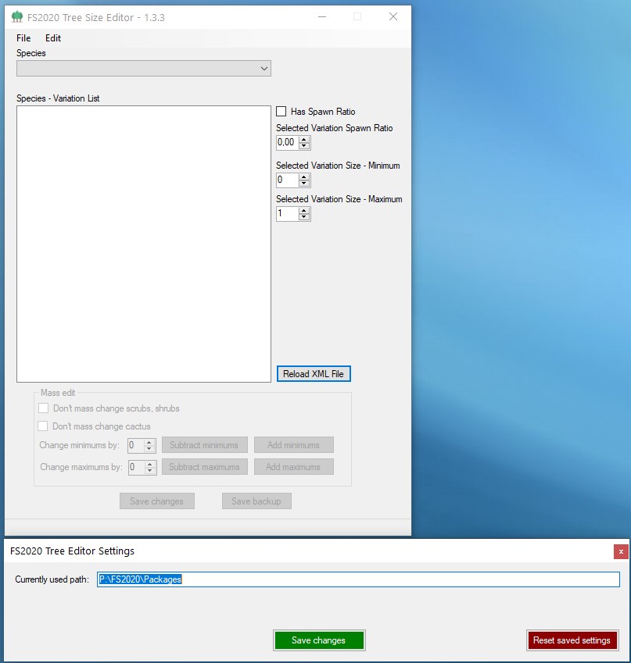Viewport: 631px width, 663px height.
Task: Click the Add maximums button
Action: pos(293,467)
